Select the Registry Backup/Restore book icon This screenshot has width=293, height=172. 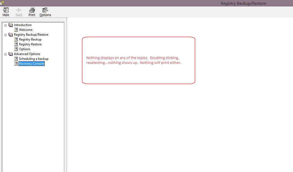coord(10,35)
